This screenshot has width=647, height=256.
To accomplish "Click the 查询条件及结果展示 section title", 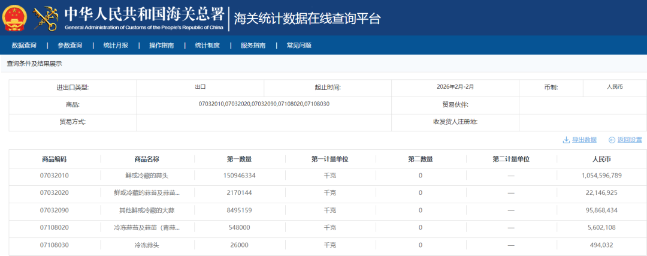I will pyautogui.click(x=34, y=64).
